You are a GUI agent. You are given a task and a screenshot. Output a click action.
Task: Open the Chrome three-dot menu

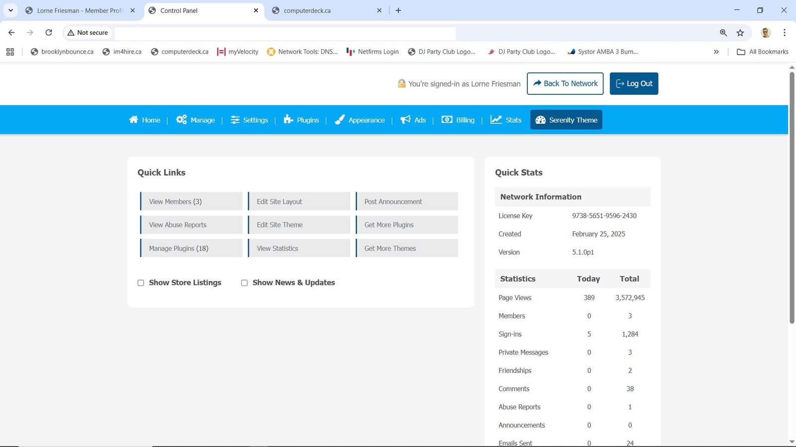coord(785,33)
